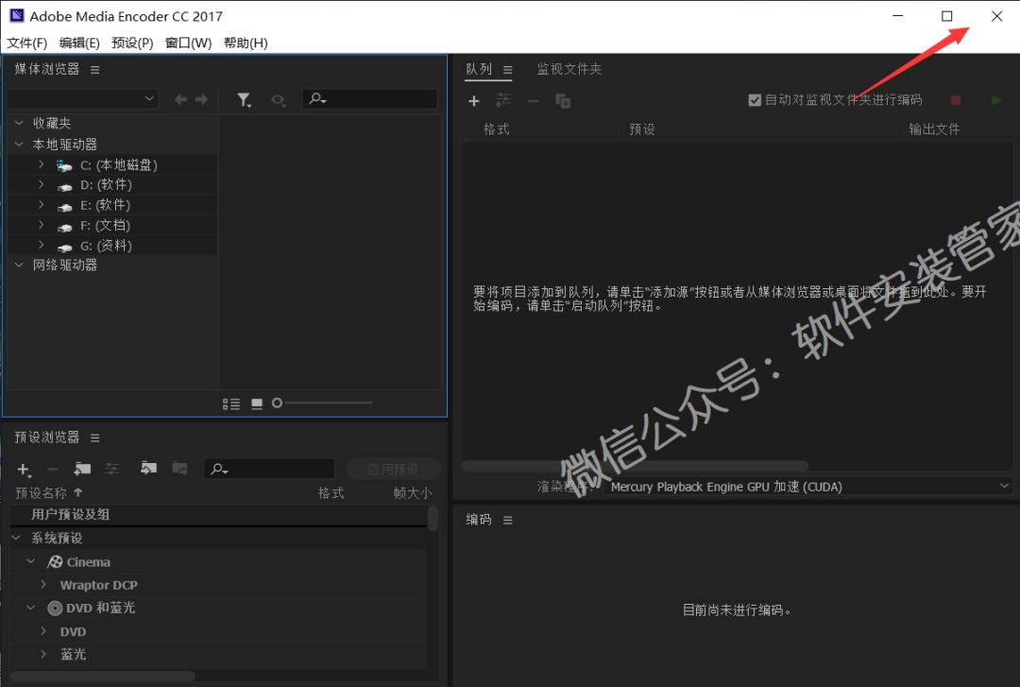Click the 应用预设 button
Screen dimensions: 1020x687
393,470
